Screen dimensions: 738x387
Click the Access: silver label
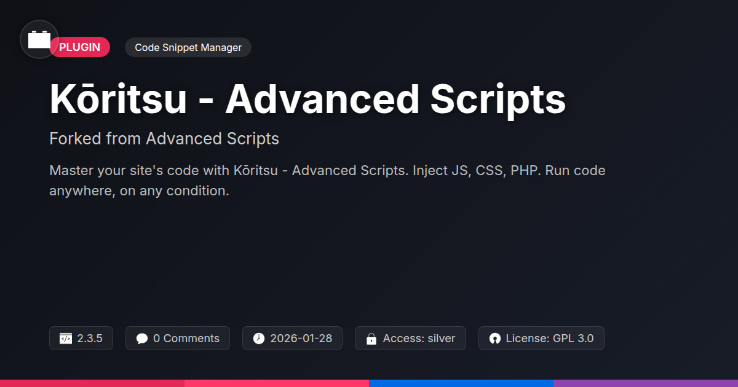tap(419, 338)
